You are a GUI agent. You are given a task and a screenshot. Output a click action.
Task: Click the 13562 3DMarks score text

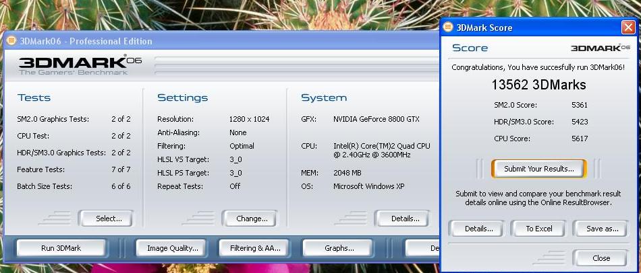tap(538, 85)
